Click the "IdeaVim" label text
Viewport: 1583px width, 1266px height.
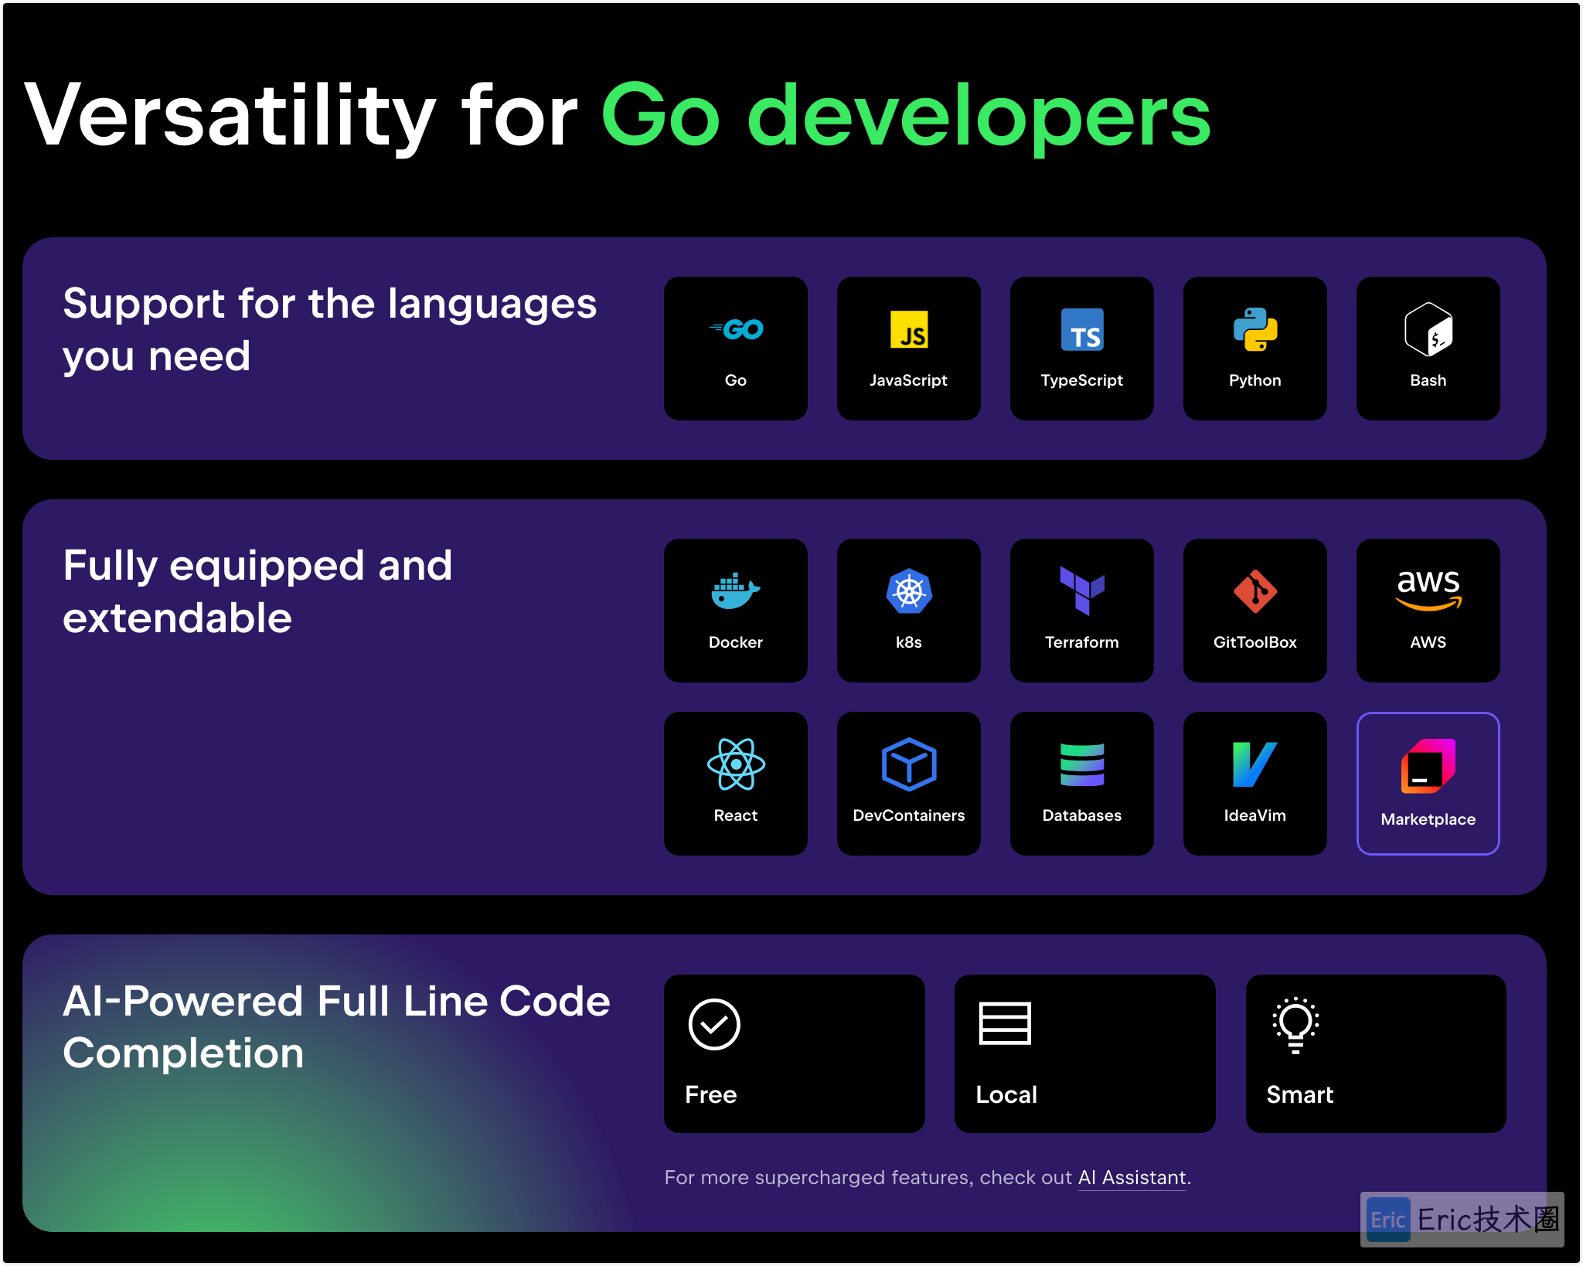point(1255,815)
